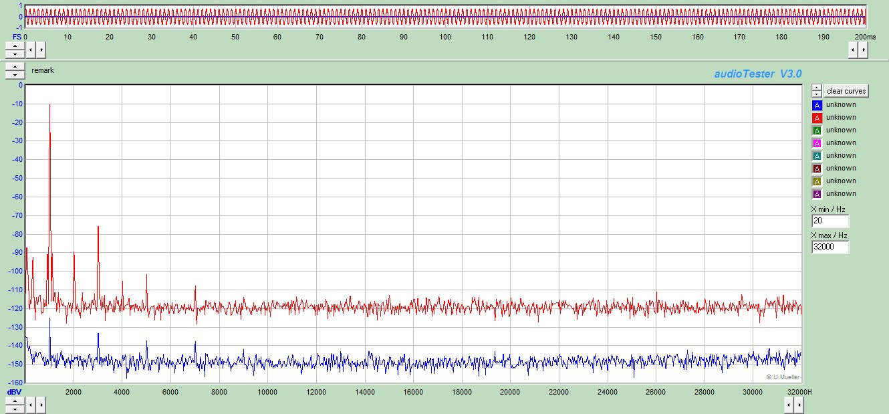Click left arrow at right end of frequency axis

coord(789,405)
